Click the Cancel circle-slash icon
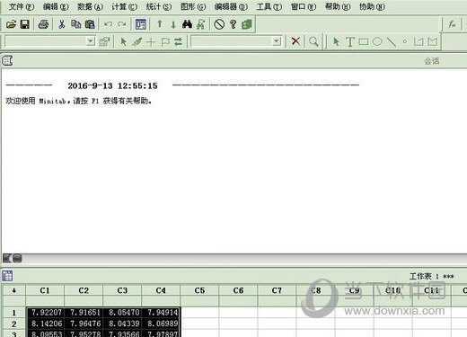Image resolution: width=467 pixels, height=337 pixels. [219, 24]
